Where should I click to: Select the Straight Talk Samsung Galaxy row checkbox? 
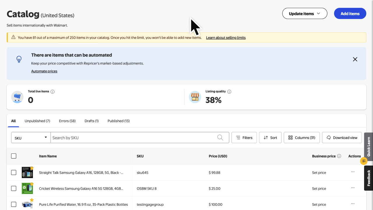(x=14, y=173)
